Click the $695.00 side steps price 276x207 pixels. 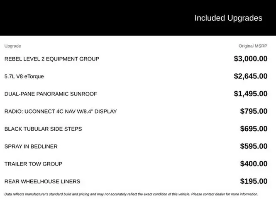pos(254,129)
